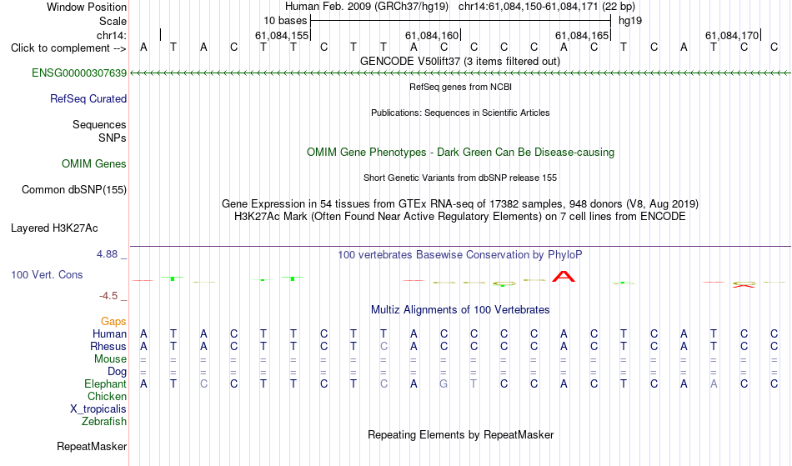
Task: Click the -4.5 PhyloP axis minimum
Action: point(108,296)
